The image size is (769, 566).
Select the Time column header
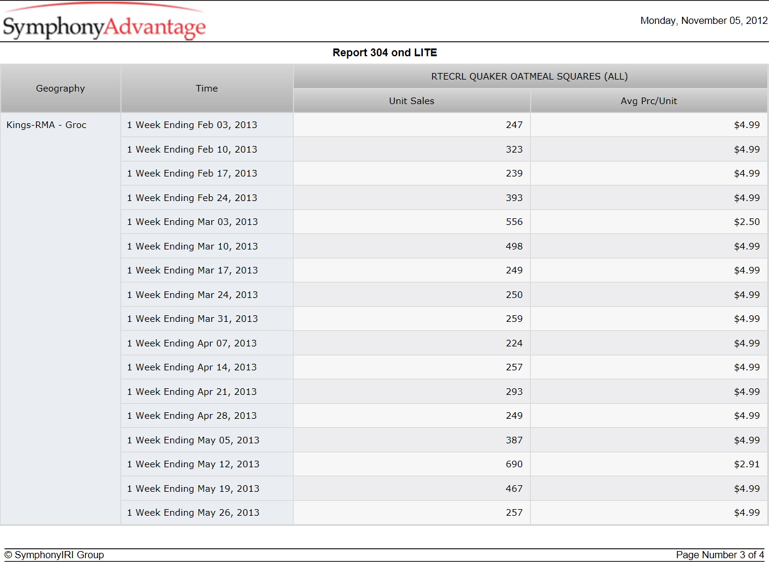(207, 89)
